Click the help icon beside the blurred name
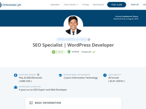The height and width of the screenshot is (109, 146). (89, 40)
